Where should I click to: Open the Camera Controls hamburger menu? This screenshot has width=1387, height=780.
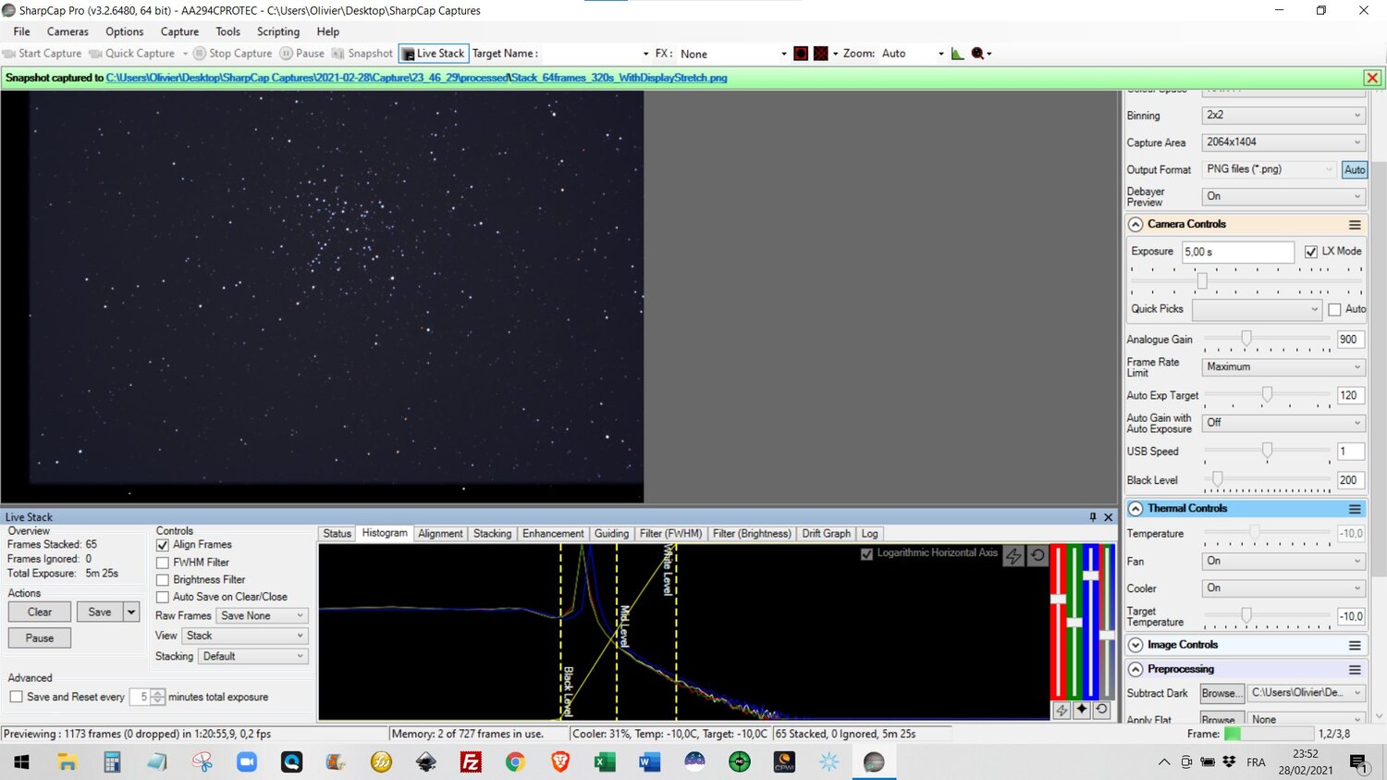click(1354, 225)
